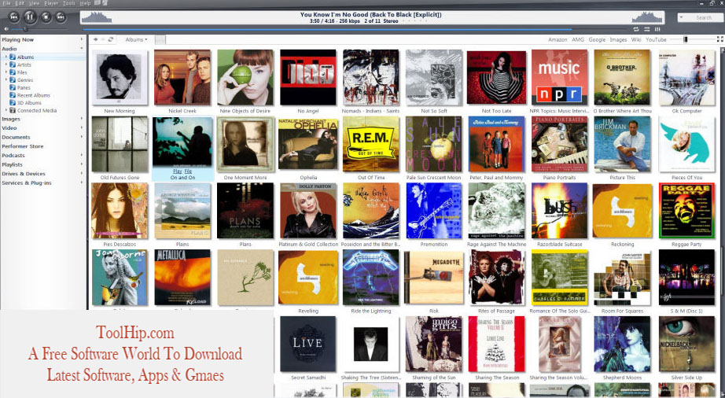
Task: Open the Images section in the sidebar
Action: pos(11,119)
